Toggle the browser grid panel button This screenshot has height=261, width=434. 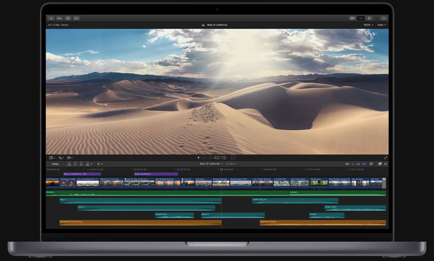pos(352,18)
